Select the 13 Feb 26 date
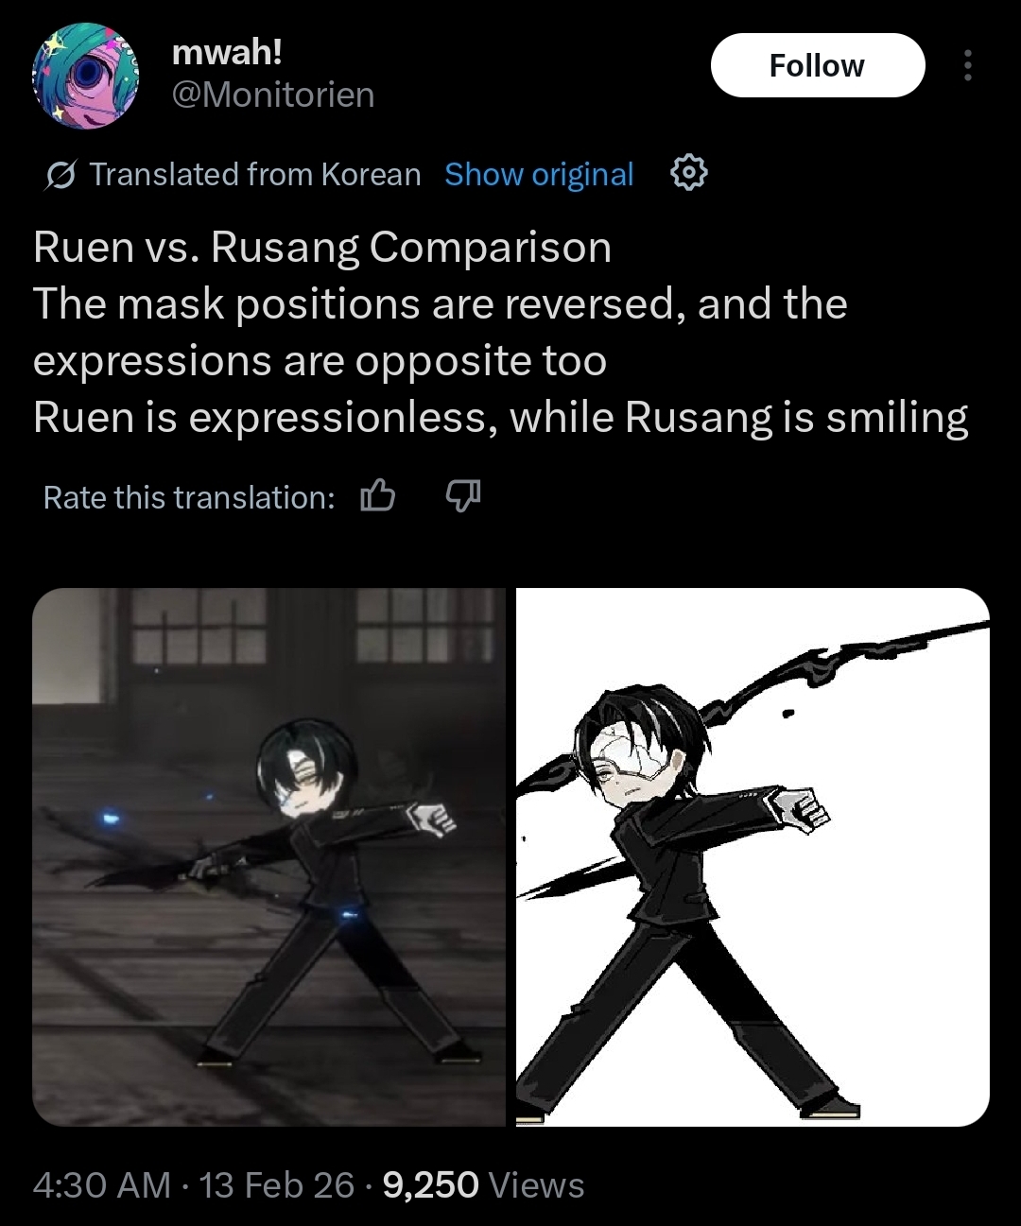Image resolution: width=1021 pixels, height=1226 pixels. (277, 1184)
